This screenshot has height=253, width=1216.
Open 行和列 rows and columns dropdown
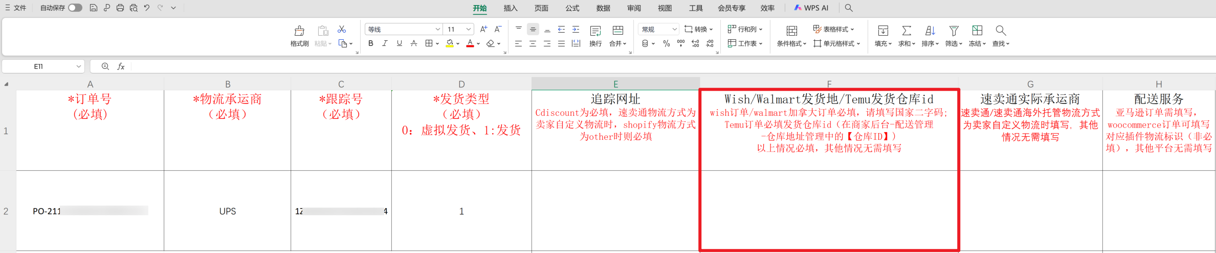pos(745,29)
